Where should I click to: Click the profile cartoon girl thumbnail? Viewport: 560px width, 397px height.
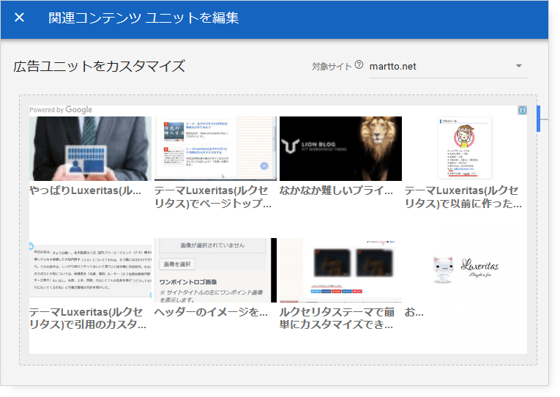(465, 149)
